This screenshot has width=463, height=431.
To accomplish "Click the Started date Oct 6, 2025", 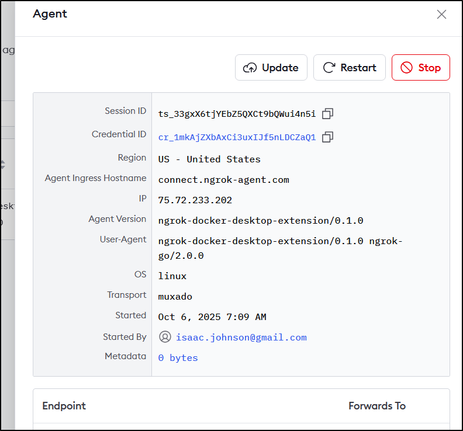I will pos(212,317).
